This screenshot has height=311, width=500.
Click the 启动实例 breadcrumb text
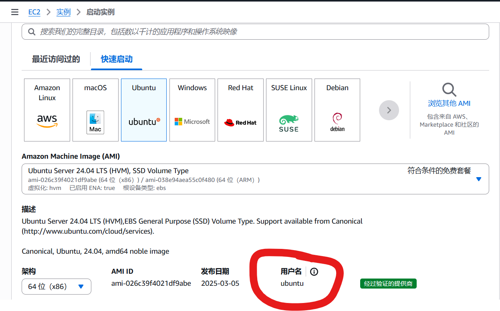[101, 12]
